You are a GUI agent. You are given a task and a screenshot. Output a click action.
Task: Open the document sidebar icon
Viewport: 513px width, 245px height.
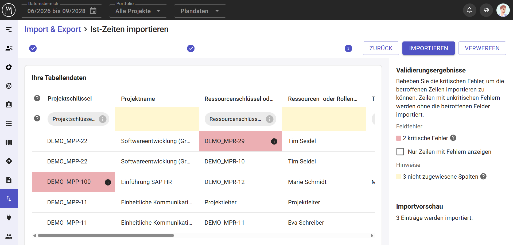click(x=9, y=180)
